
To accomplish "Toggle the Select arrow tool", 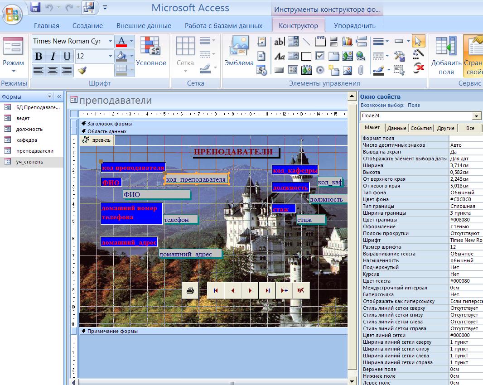I will 418,41.
